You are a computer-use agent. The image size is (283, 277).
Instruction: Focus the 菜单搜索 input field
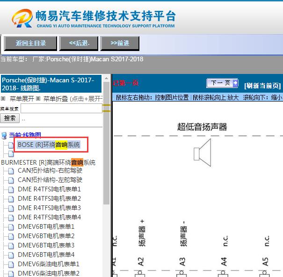pos(61,109)
